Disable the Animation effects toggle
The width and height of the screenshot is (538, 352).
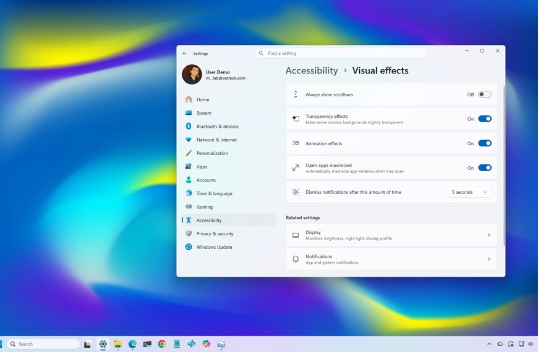coord(485,143)
